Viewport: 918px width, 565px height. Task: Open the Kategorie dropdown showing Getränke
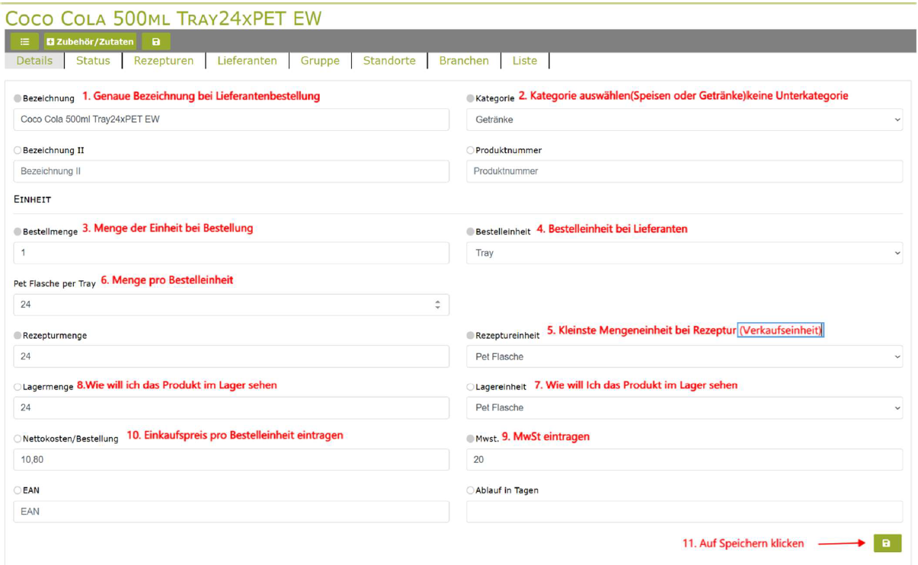click(x=684, y=120)
